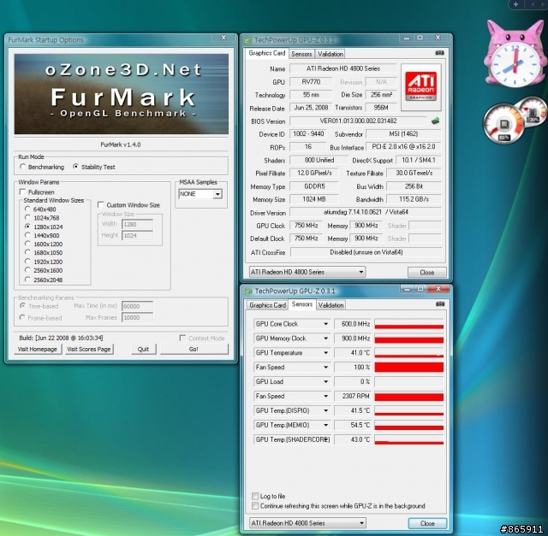Open the GPU Temp. (DISPIO) sensor dropdown
The image size is (548, 536).
point(325,410)
